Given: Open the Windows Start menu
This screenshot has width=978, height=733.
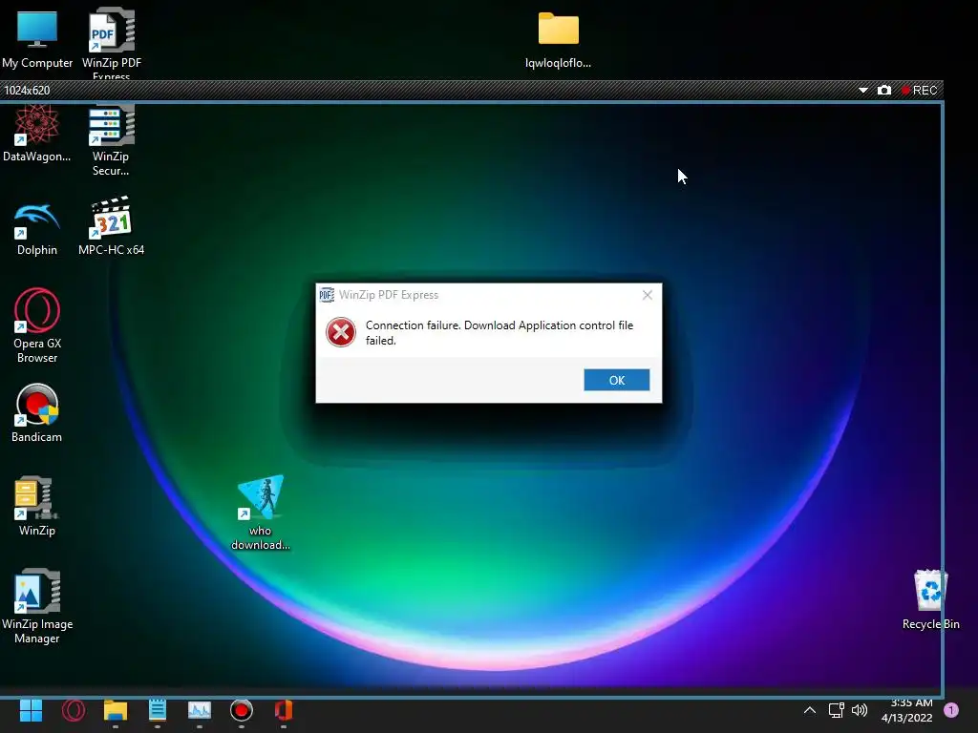Looking at the screenshot, I should [x=31, y=710].
